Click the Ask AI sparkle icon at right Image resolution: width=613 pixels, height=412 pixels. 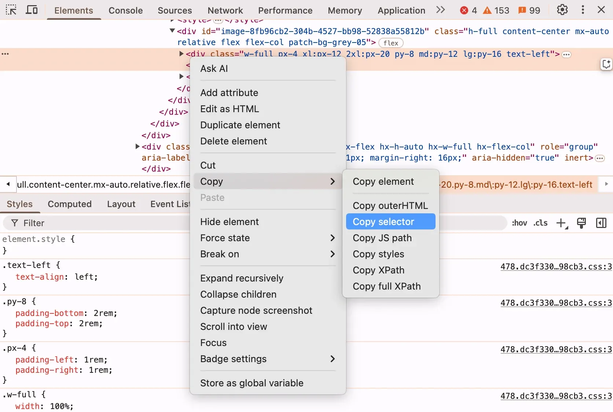click(x=606, y=64)
